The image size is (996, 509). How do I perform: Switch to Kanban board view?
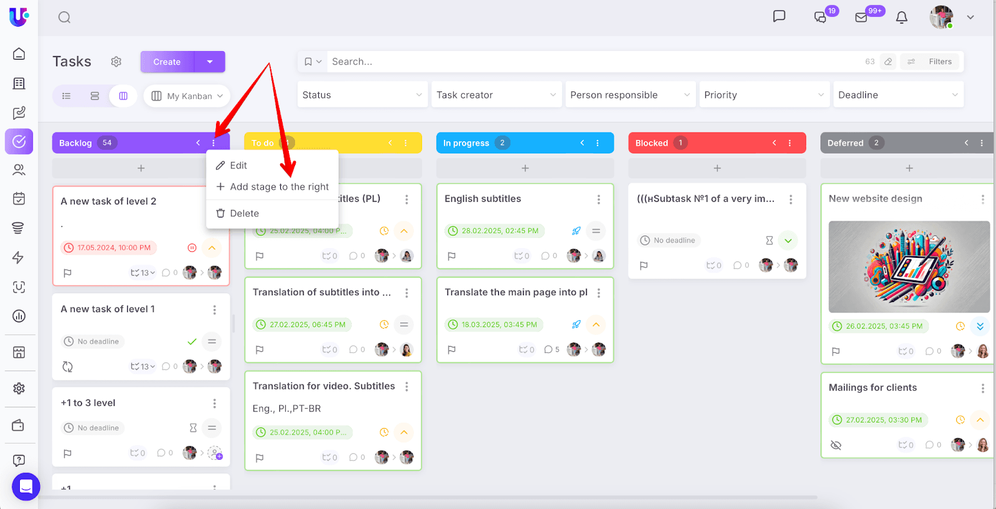(x=123, y=96)
